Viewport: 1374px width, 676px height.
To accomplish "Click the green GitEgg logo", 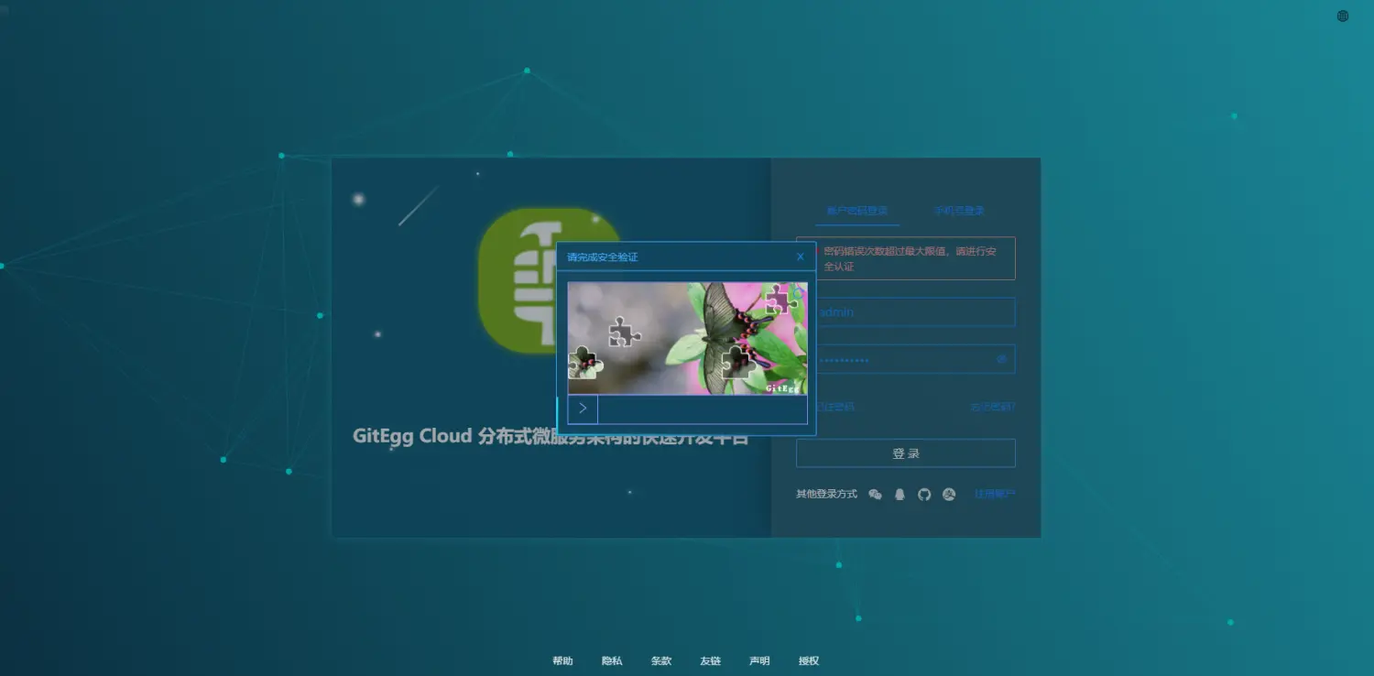I will coord(550,279).
